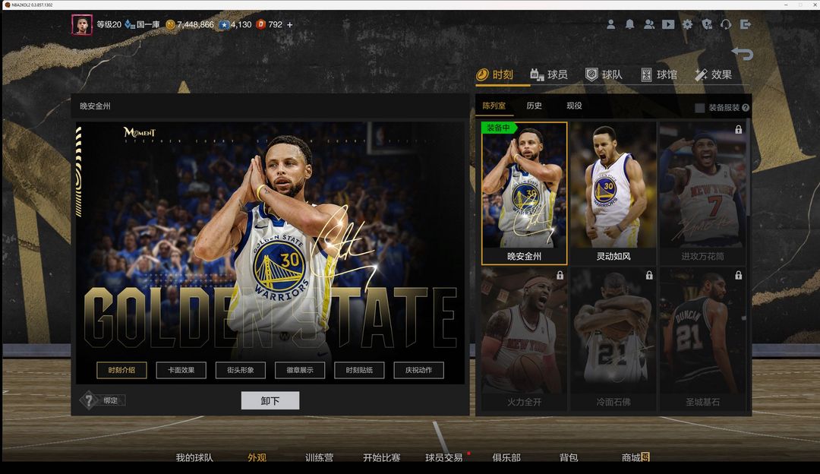
Task: Open the help icon beside 装备服装
Action: click(746, 108)
